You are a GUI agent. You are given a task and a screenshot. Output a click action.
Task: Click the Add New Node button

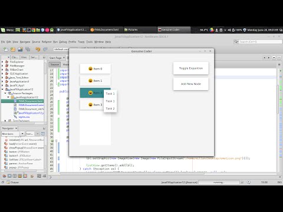(191, 84)
